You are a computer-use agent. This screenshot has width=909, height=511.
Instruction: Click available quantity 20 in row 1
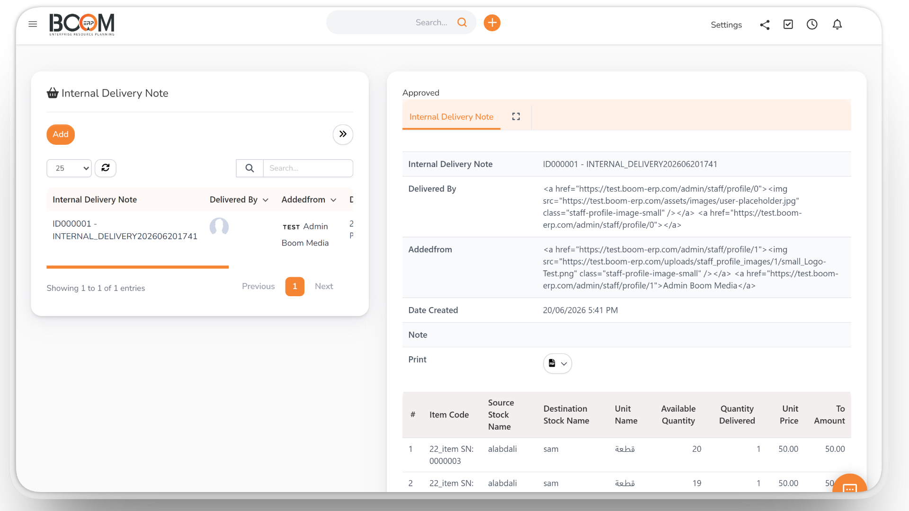(696, 449)
